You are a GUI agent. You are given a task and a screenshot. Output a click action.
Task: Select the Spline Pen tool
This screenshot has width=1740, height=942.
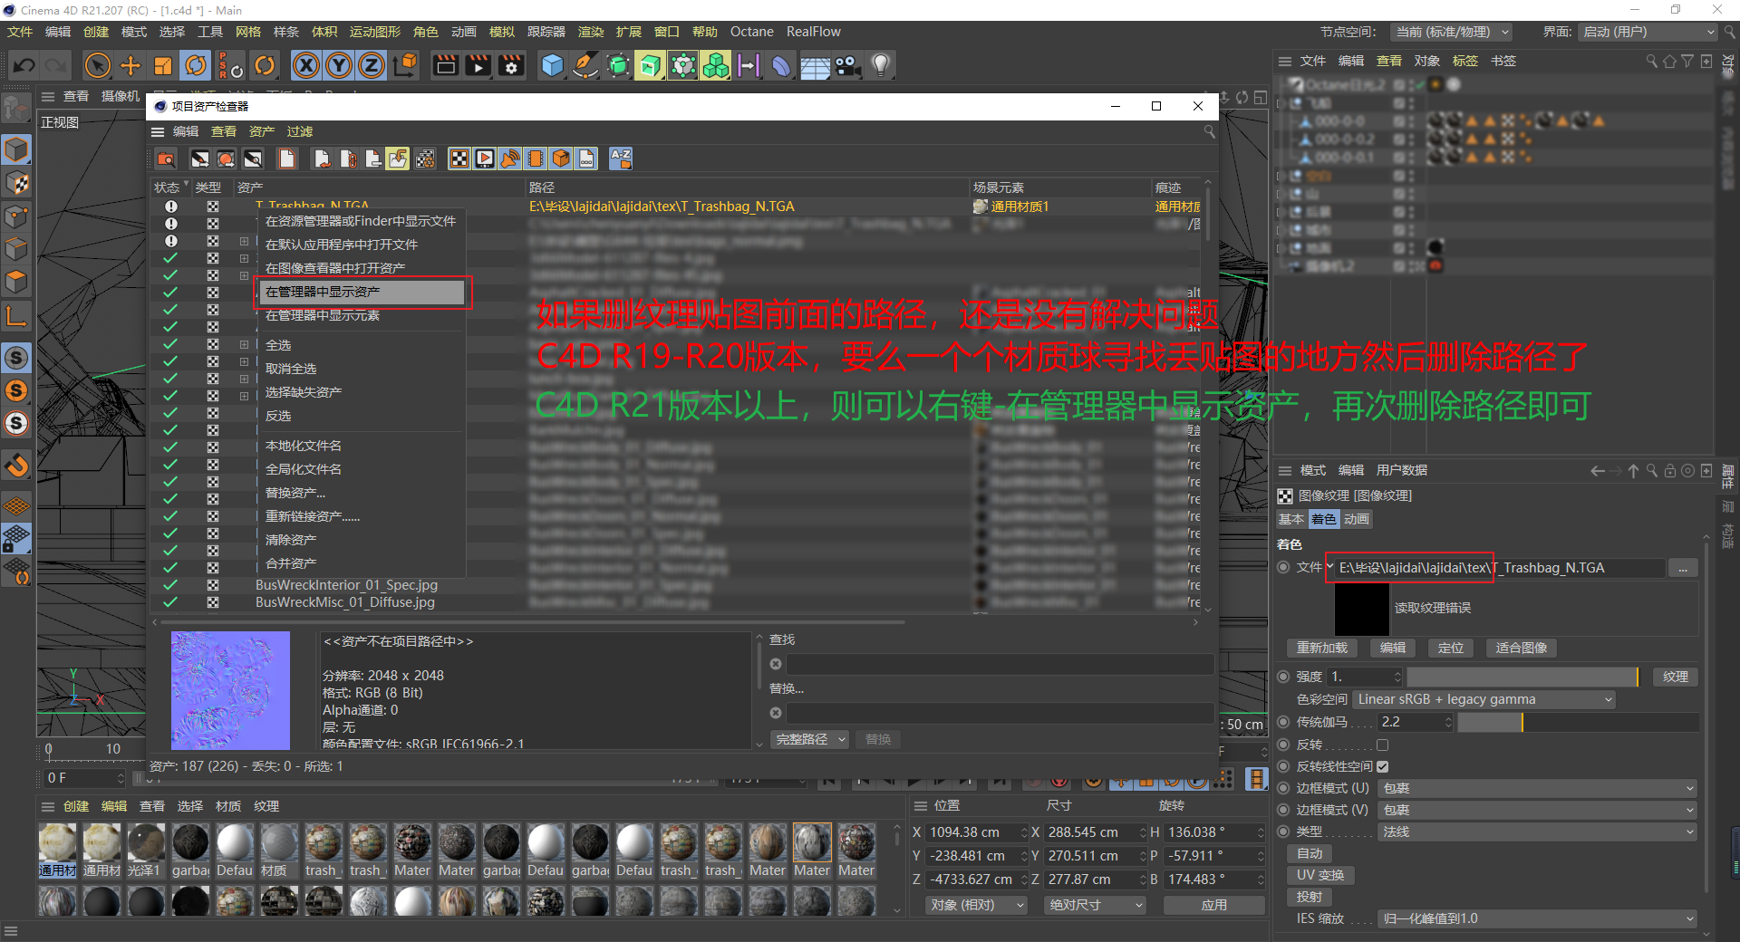(585, 65)
